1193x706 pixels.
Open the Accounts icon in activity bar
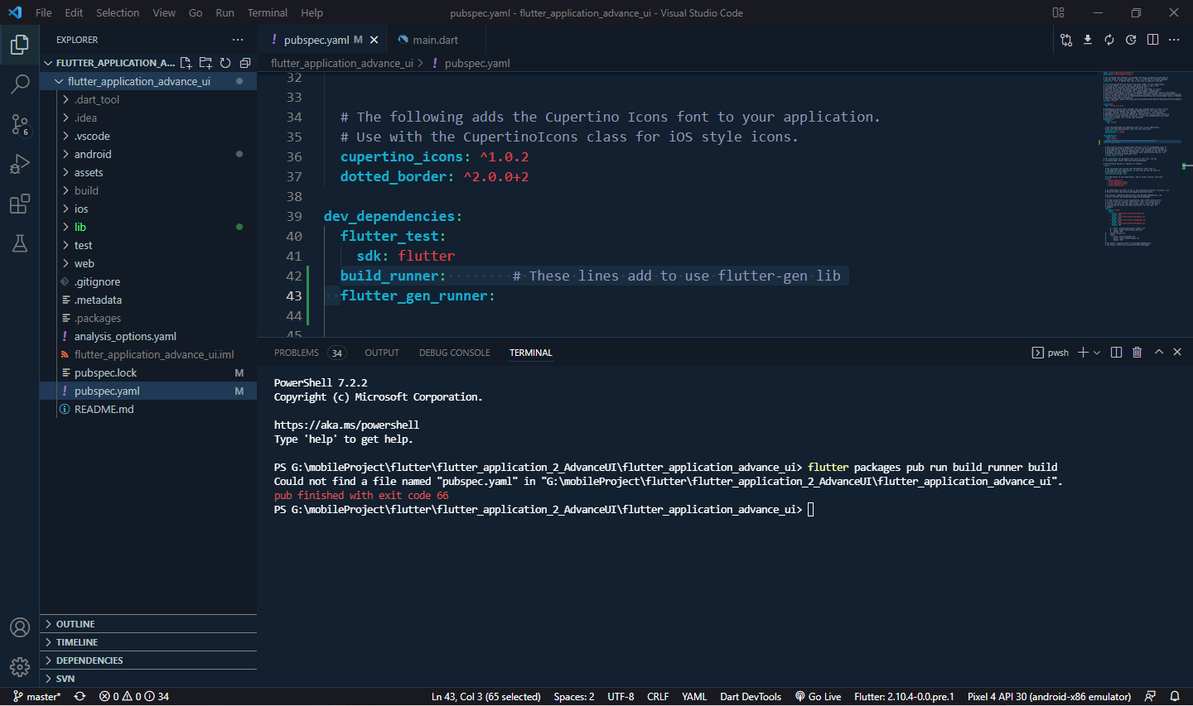coord(20,627)
